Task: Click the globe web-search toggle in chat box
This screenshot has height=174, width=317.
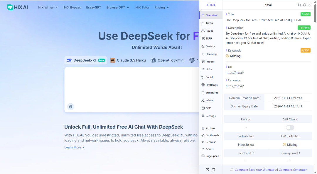Action: coord(70,107)
